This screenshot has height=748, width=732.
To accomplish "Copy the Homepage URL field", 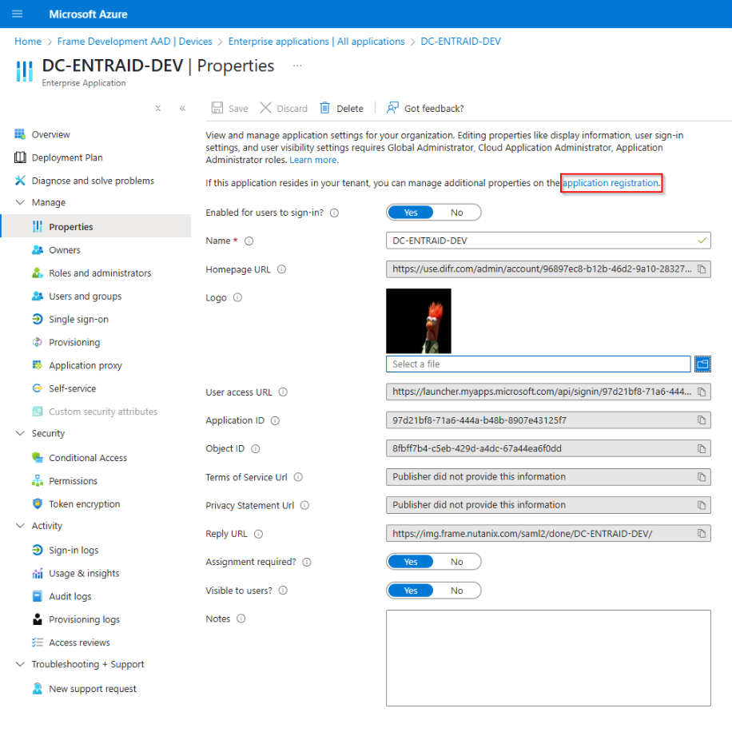I will [701, 269].
